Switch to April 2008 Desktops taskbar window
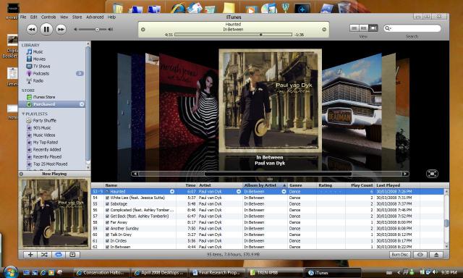 (x=159, y=272)
